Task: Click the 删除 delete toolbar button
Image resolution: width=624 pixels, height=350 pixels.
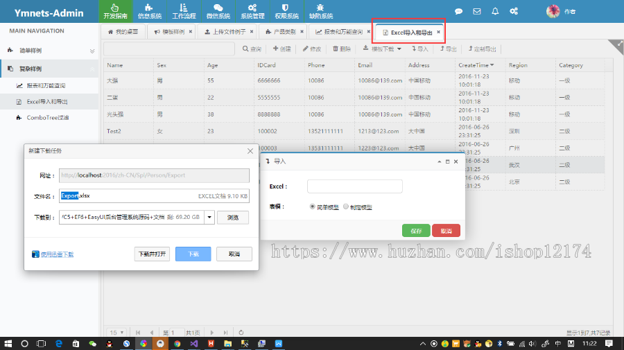Action: [341, 49]
